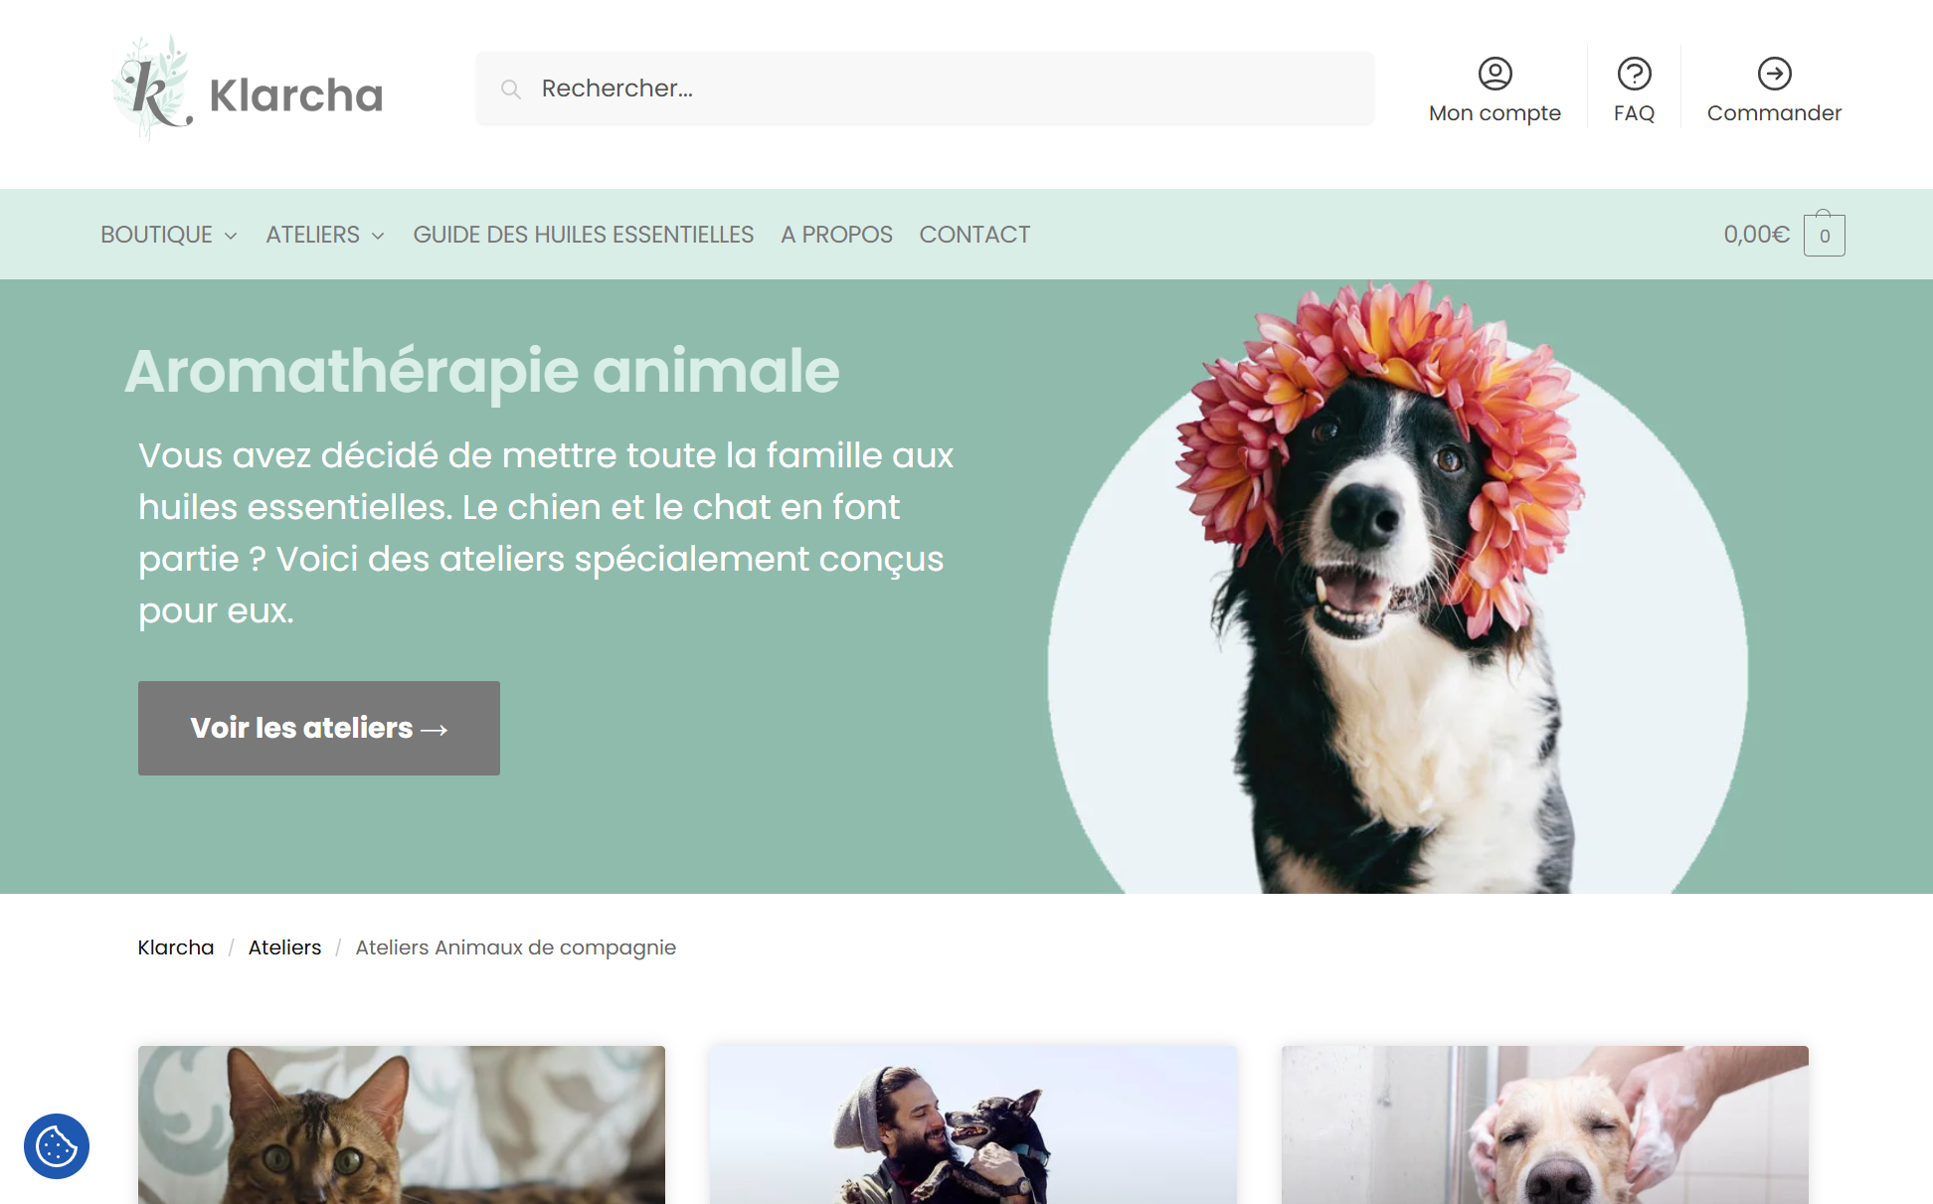1933x1204 pixels.
Task: Click the Klarcha breadcrumb link
Action: [x=176, y=947]
